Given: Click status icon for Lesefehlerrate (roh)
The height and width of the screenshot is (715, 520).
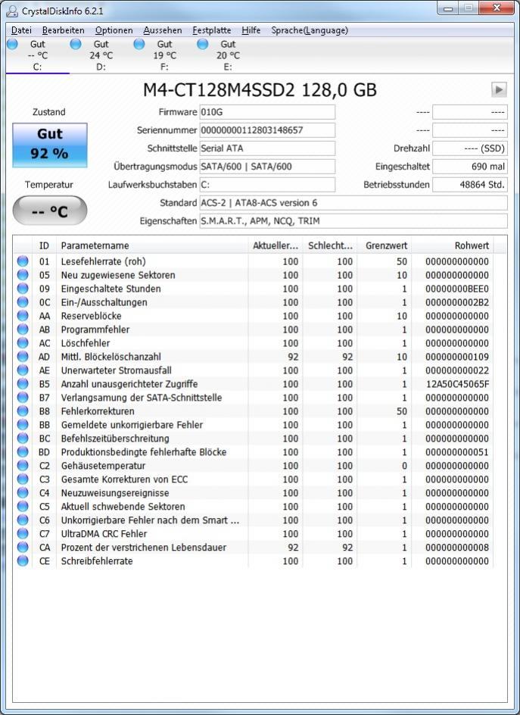Looking at the screenshot, I should (x=23, y=261).
